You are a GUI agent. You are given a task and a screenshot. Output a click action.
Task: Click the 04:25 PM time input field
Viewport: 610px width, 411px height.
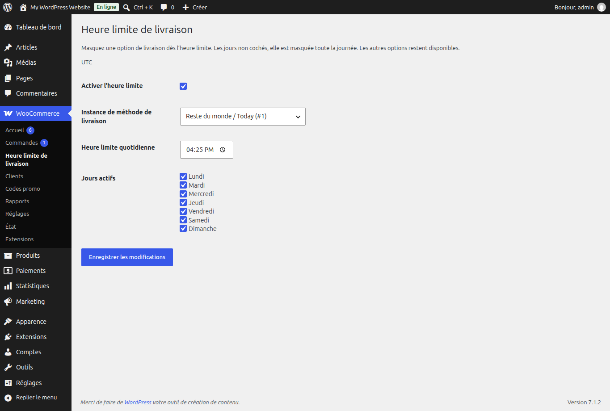pyautogui.click(x=206, y=150)
